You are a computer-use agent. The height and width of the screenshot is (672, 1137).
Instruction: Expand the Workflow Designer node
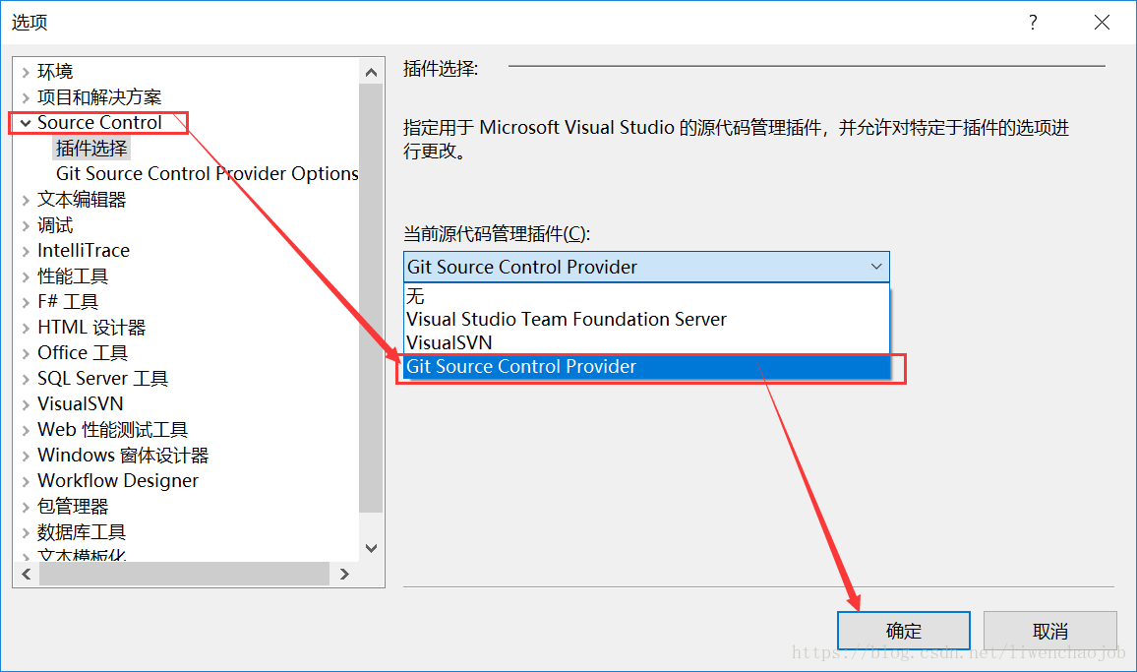pos(27,481)
